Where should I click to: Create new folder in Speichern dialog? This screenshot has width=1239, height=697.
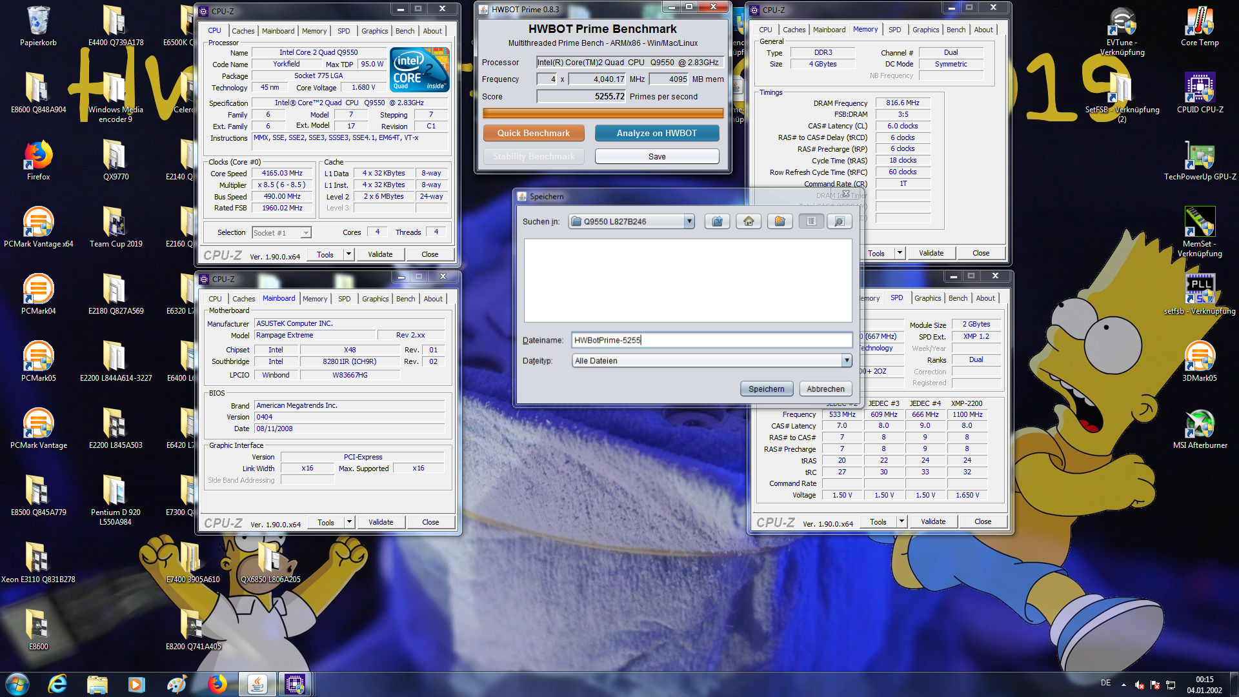click(x=780, y=221)
